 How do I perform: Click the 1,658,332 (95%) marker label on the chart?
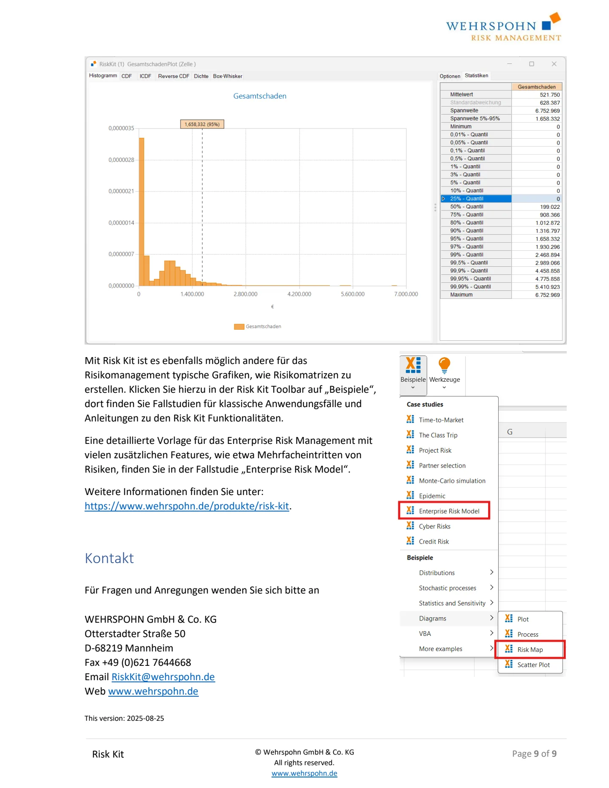(202, 124)
